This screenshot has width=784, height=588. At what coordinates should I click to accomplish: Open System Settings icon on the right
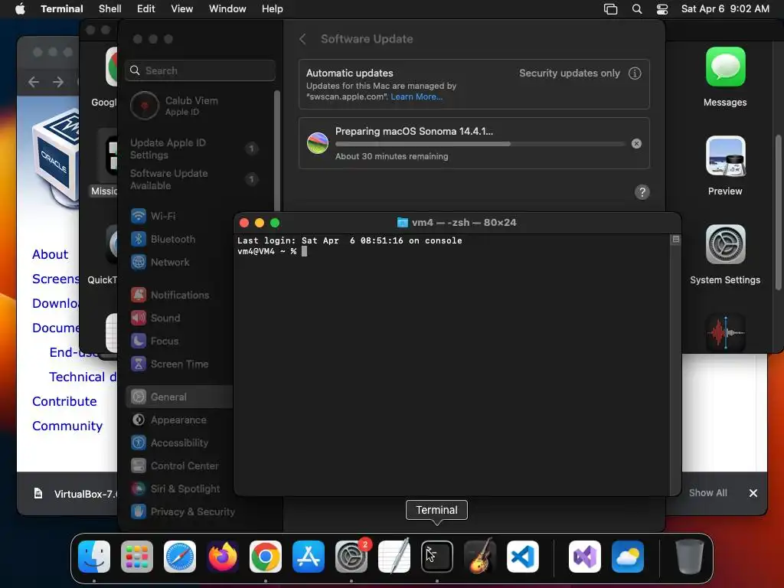pos(726,244)
